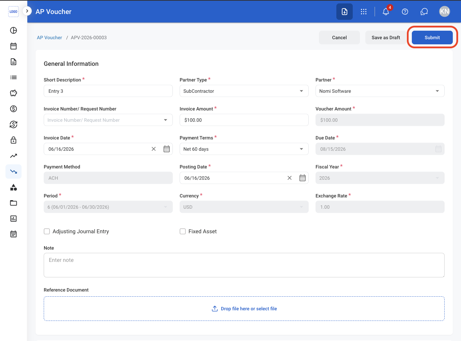Image resolution: width=461 pixels, height=341 pixels.
Task: Open Invoice Date calendar picker
Action: coord(167,149)
